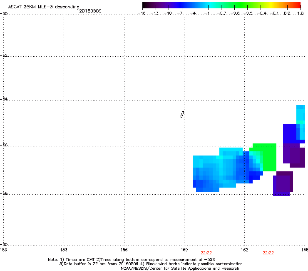The image size is (308, 271).
Task: Click the -0.6 colorbar label
Action: (x=235, y=13)
